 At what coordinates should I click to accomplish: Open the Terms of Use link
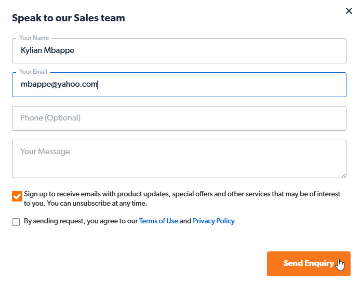click(x=158, y=221)
